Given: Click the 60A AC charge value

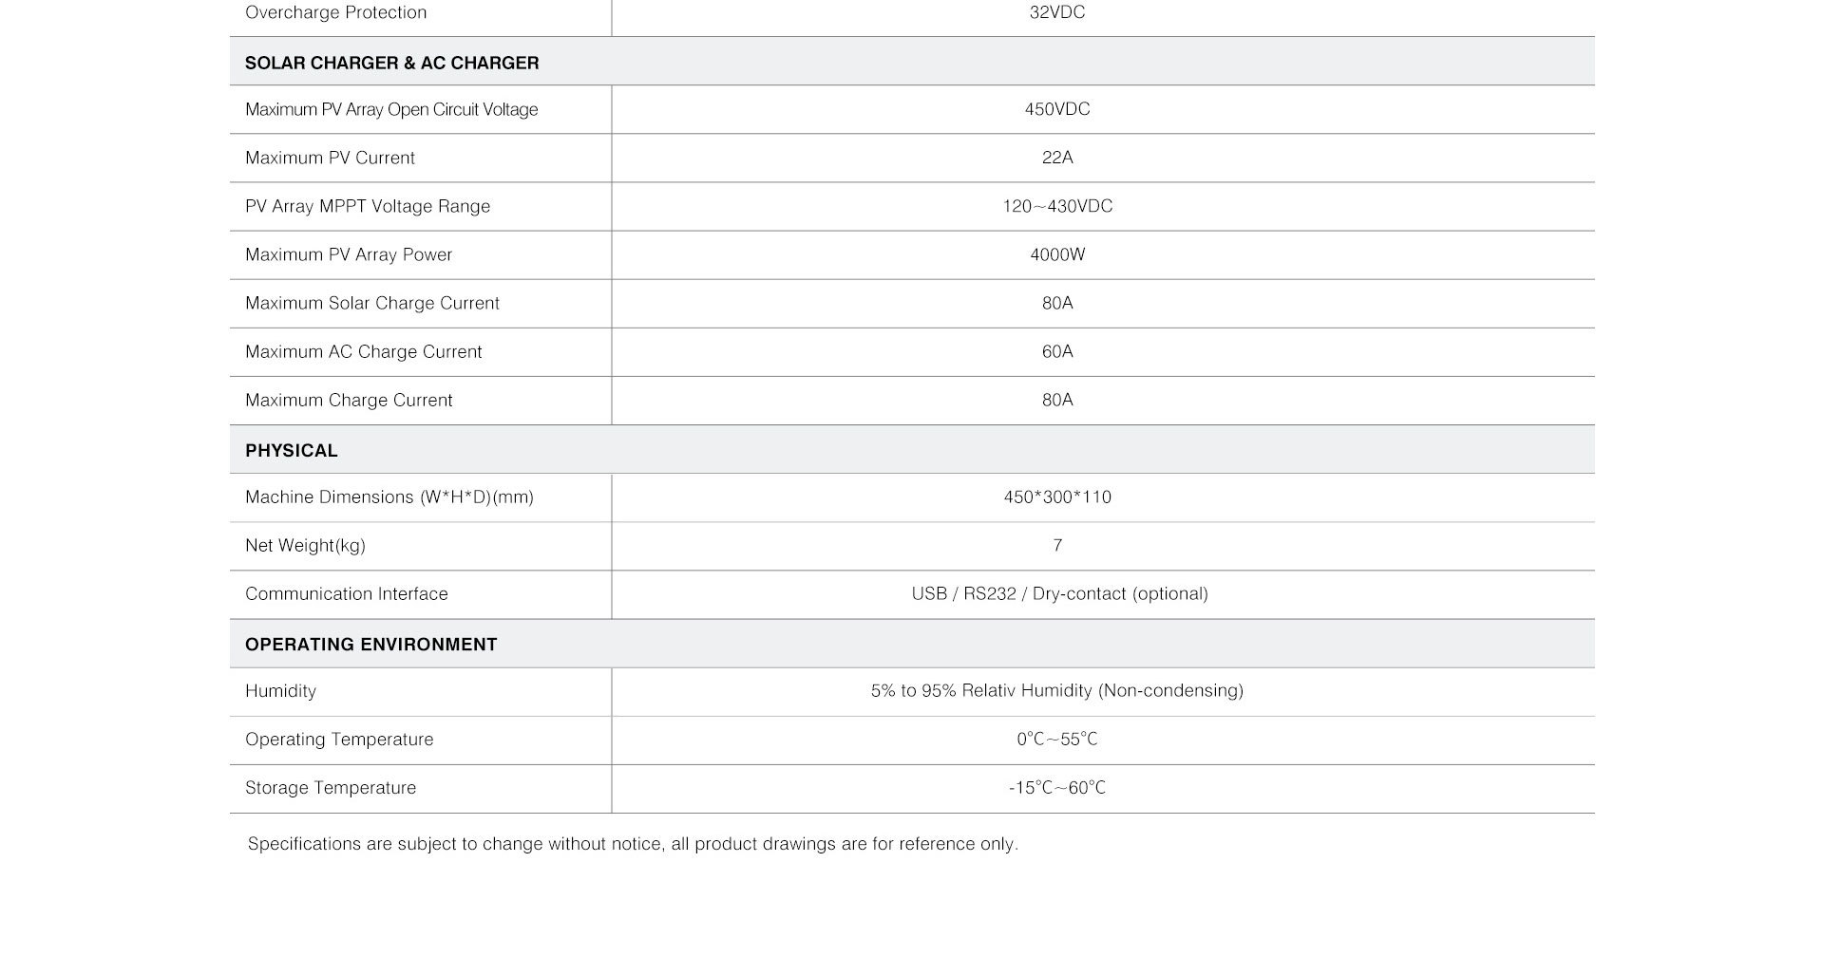Looking at the screenshot, I should 1057,351.
